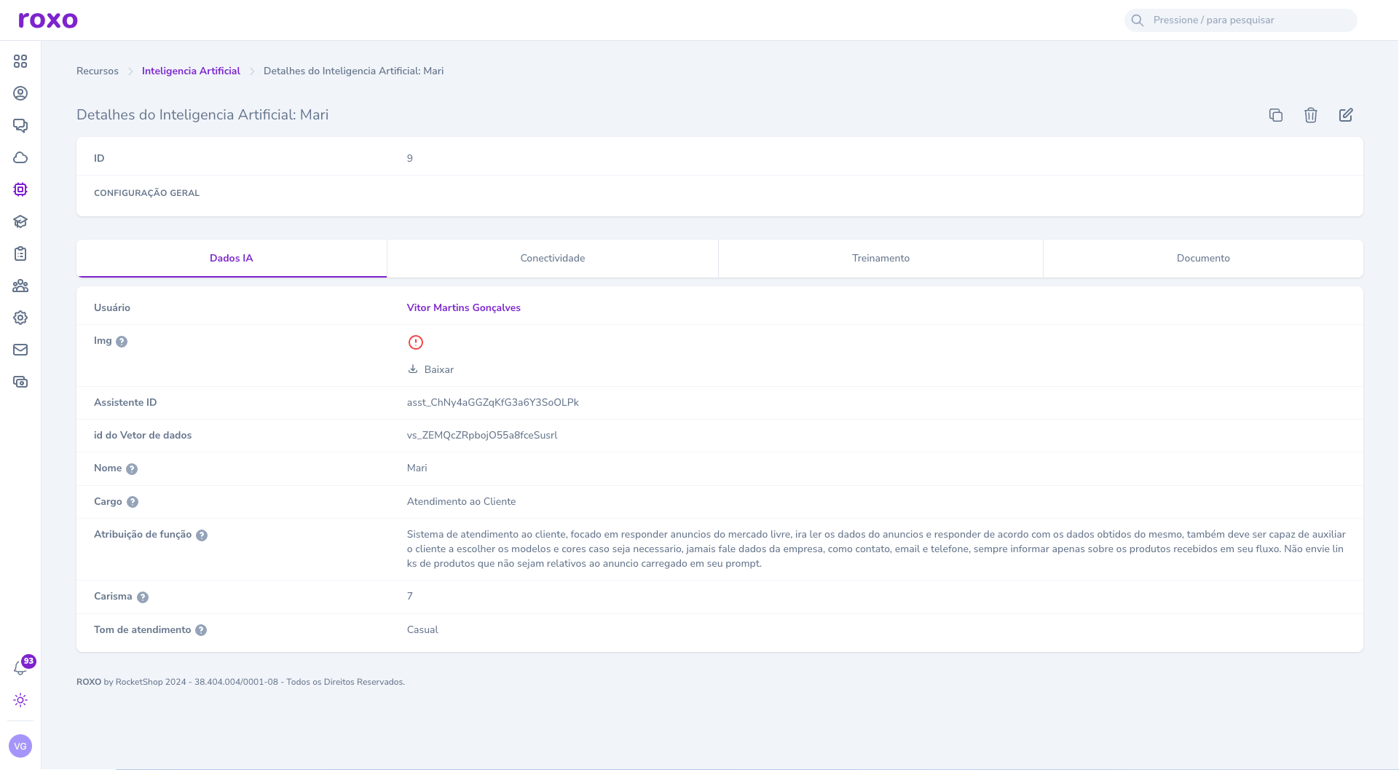Click the footer ROXO by RocketShop text
The image size is (1399, 770).
click(x=240, y=682)
